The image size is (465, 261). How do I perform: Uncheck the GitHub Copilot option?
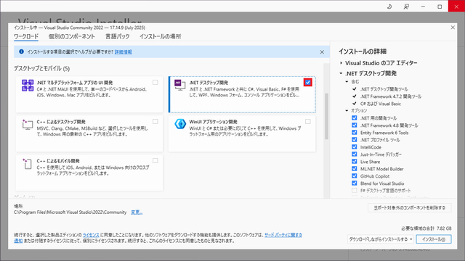(355, 176)
